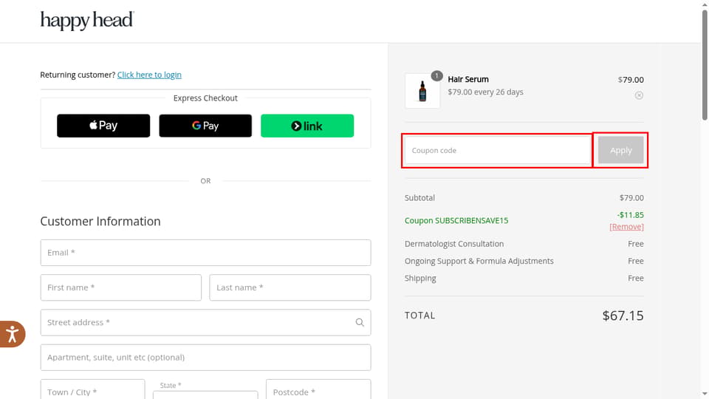Focus the Postcode field
The height and width of the screenshot is (399, 709).
coord(318,390)
